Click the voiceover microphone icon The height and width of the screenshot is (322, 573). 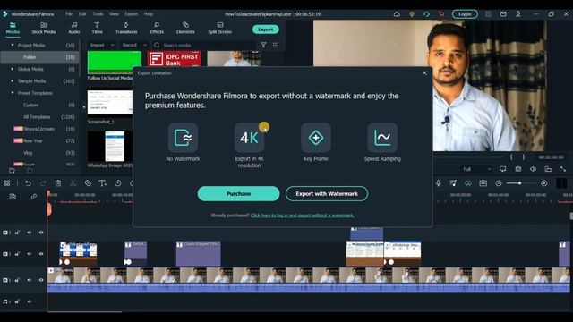[x=438, y=183]
